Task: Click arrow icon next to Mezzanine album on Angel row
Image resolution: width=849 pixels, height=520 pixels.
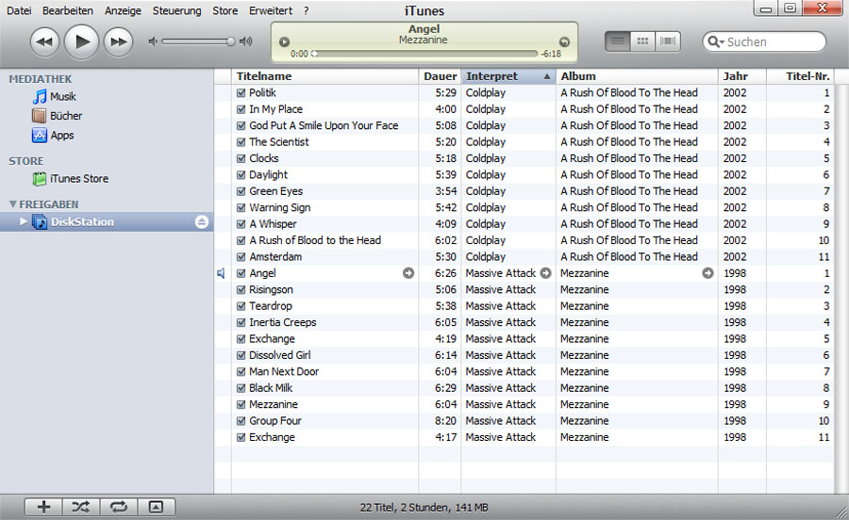Action: coord(707,273)
